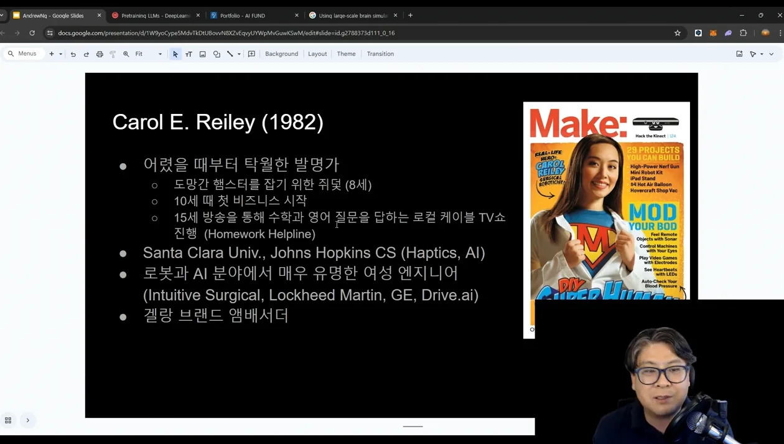This screenshot has width=784, height=444.
Task: Open Theme panel
Action: click(x=346, y=54)
